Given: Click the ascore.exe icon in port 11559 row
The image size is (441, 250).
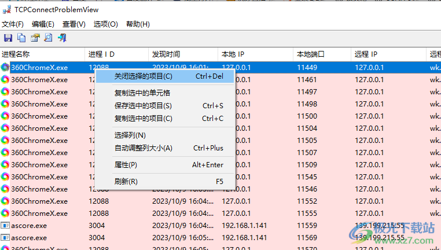Looking at the screenshot, I should (5, 225).
